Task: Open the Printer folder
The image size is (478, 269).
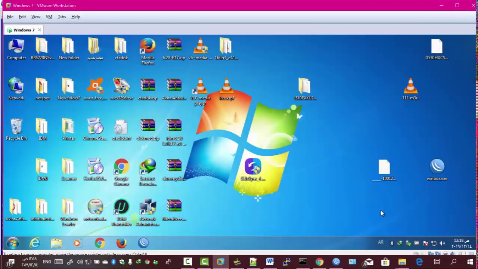Action: pyautogui.click(x=69, y=129)
